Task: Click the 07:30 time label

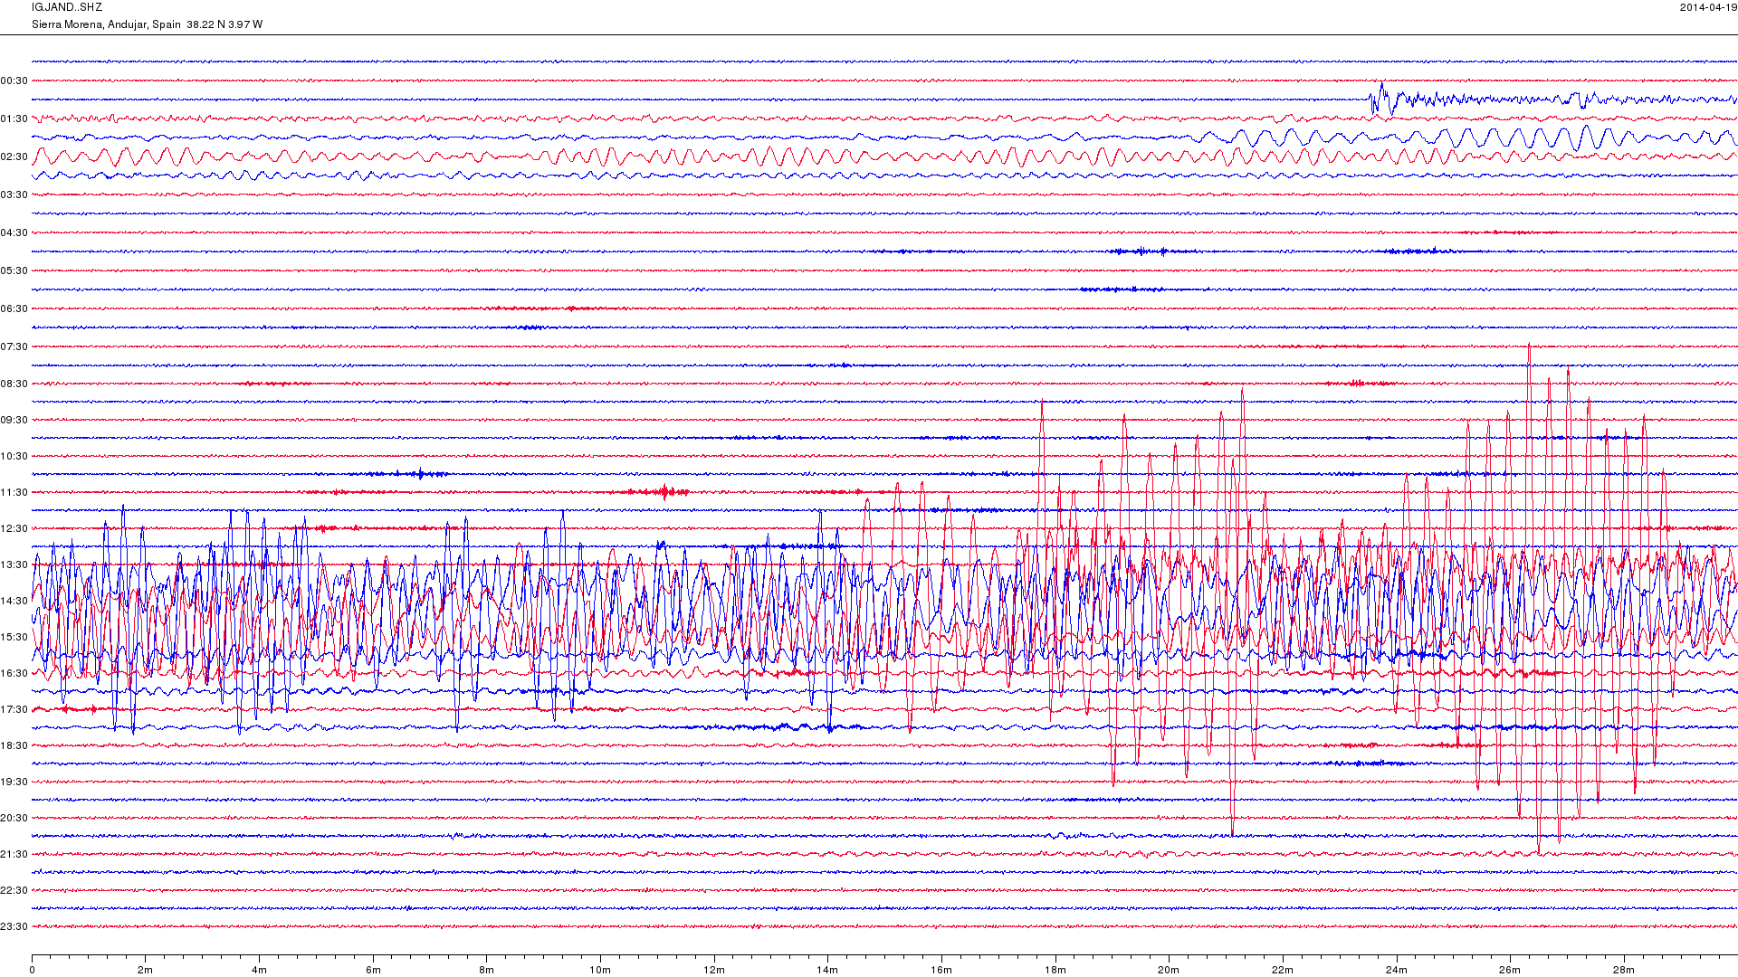Action: click(x=14, y=347)
